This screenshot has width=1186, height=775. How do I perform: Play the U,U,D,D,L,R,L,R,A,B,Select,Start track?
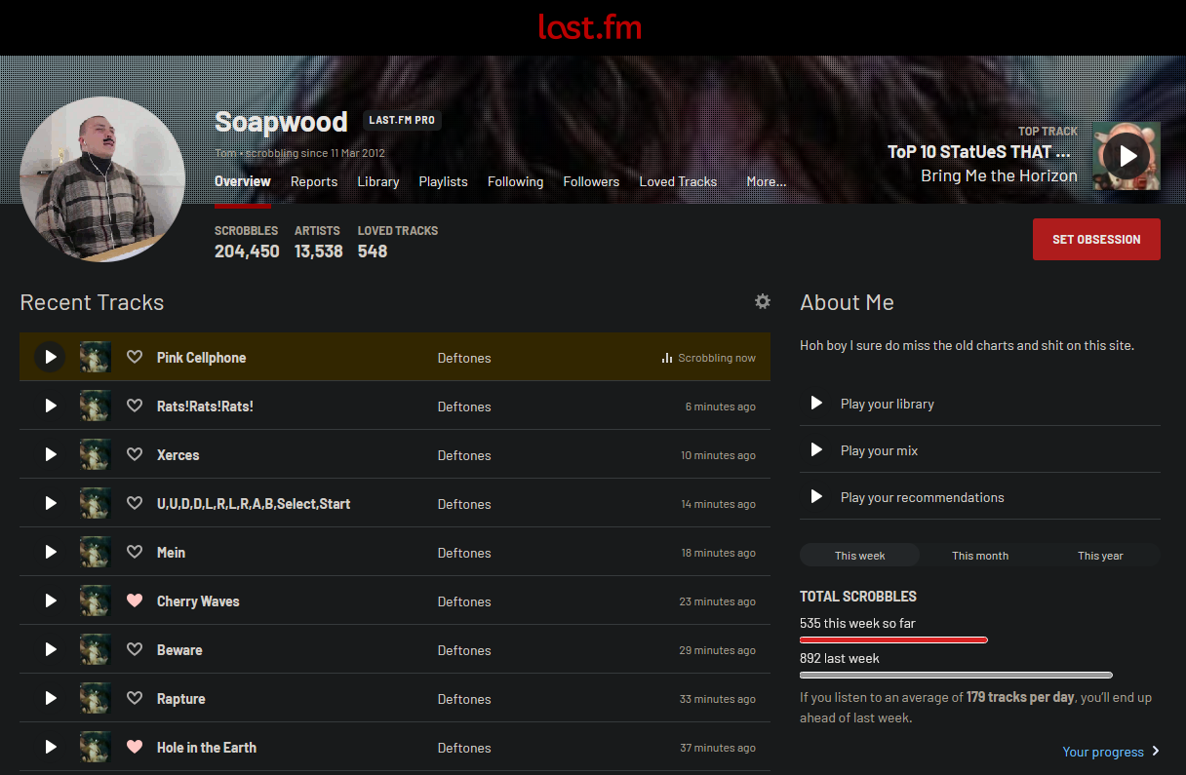pos(51,504)
